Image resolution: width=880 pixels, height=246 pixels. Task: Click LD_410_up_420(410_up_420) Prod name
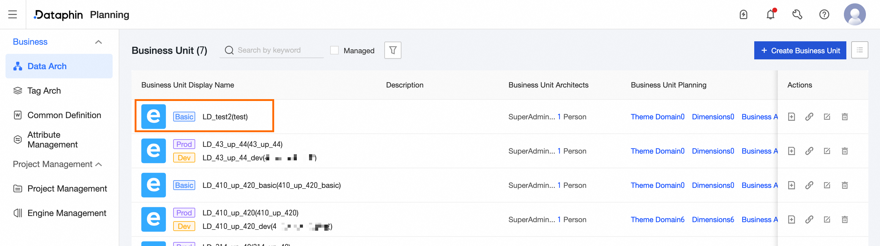250,213
